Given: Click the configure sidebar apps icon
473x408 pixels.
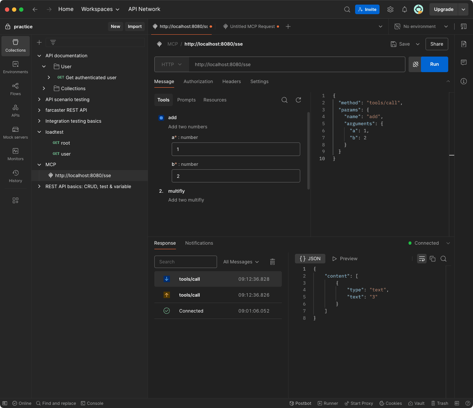Looking at the screenshot, I should click(16, 200).
